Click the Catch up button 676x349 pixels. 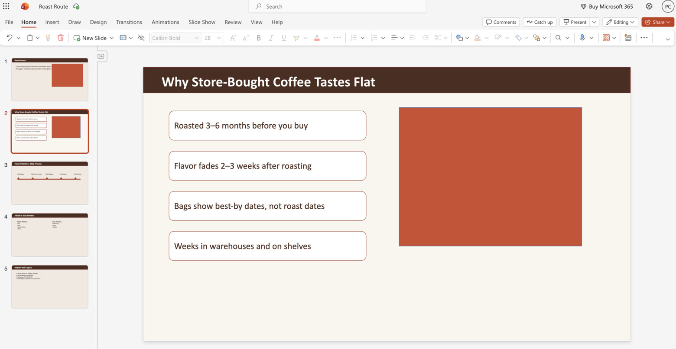pos(540,22)
